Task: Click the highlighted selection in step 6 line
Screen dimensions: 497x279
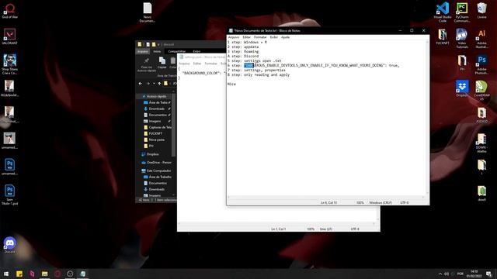Action: tap(249, 65)
